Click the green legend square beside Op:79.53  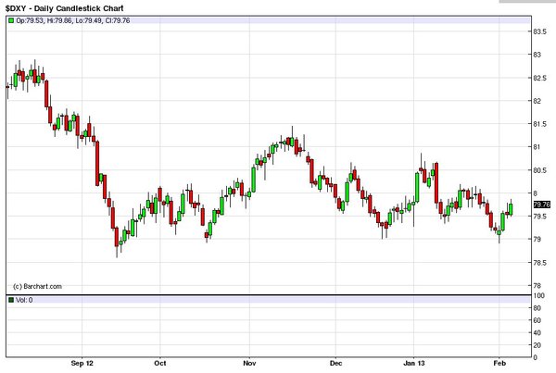pyautogui.click(x=10, y=19)
